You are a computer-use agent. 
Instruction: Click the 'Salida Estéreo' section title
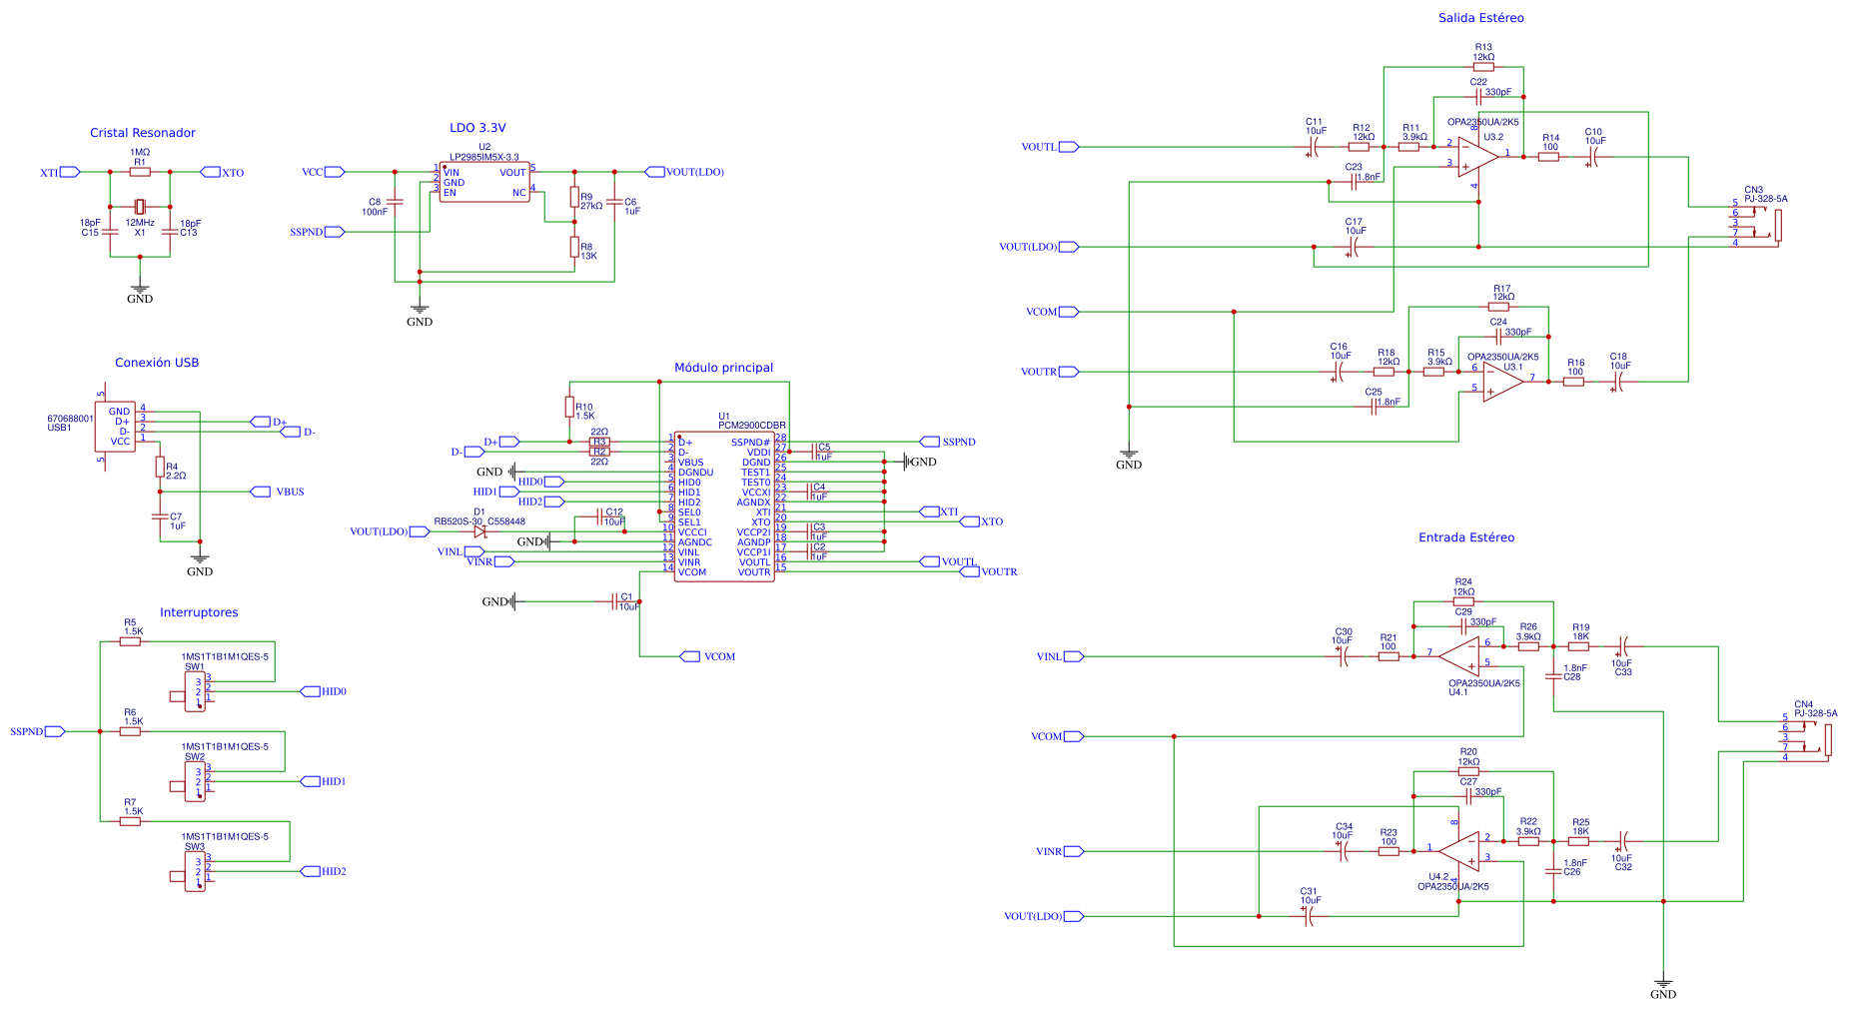pyautogui.click(x=1480, y=18)
